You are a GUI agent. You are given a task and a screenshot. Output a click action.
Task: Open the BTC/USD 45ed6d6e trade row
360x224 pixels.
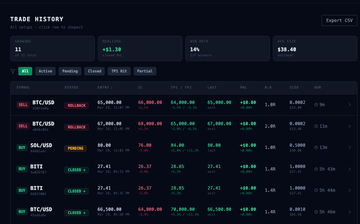tap(183, 212)
